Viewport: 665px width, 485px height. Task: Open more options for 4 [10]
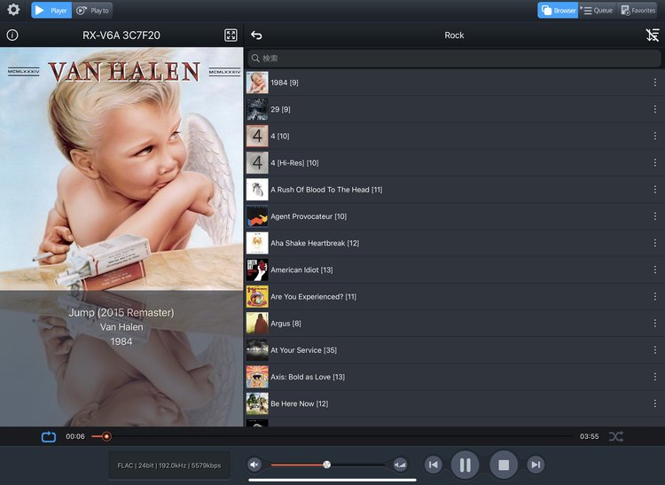pyautogui.click(x=655, y=136)
